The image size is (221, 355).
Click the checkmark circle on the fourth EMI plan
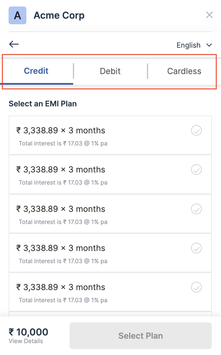196,248
